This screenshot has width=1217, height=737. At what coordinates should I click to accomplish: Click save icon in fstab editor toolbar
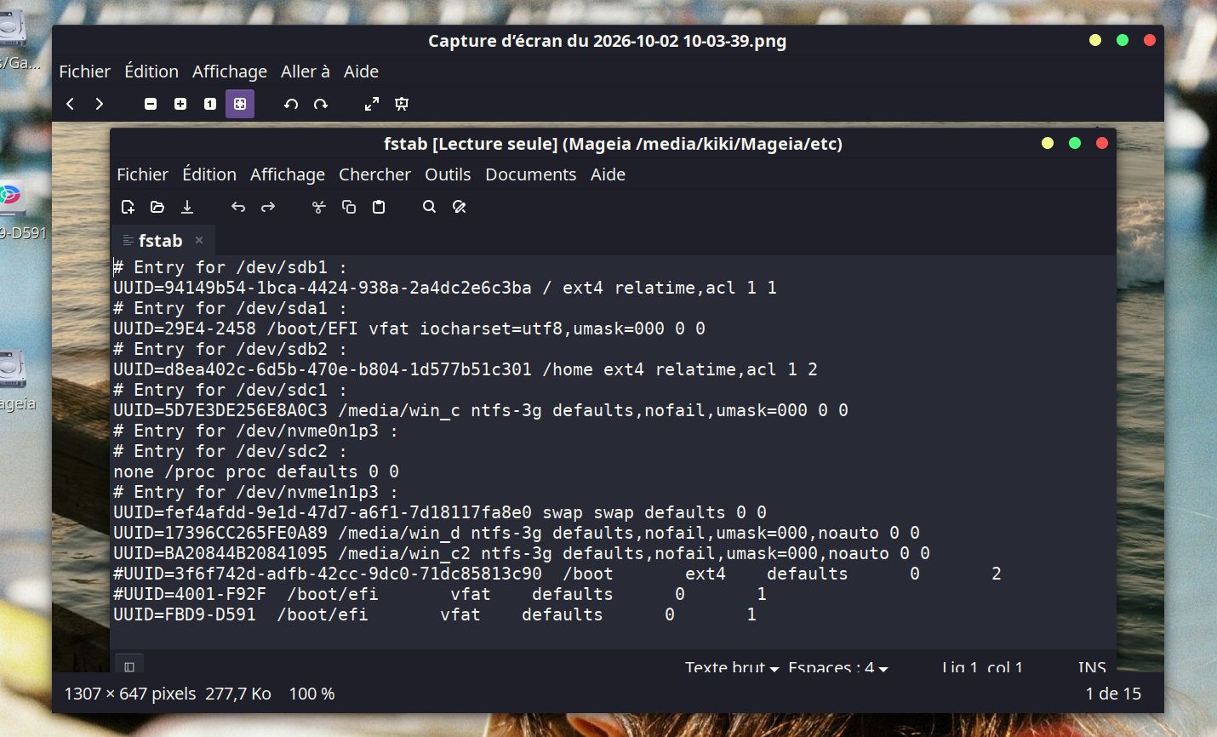click(187, 207)
